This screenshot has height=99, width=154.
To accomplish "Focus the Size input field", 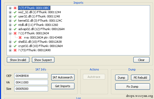I will pyautogui.click(x=31, y=89).
